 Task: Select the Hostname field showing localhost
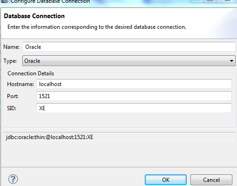coord(134,84)
